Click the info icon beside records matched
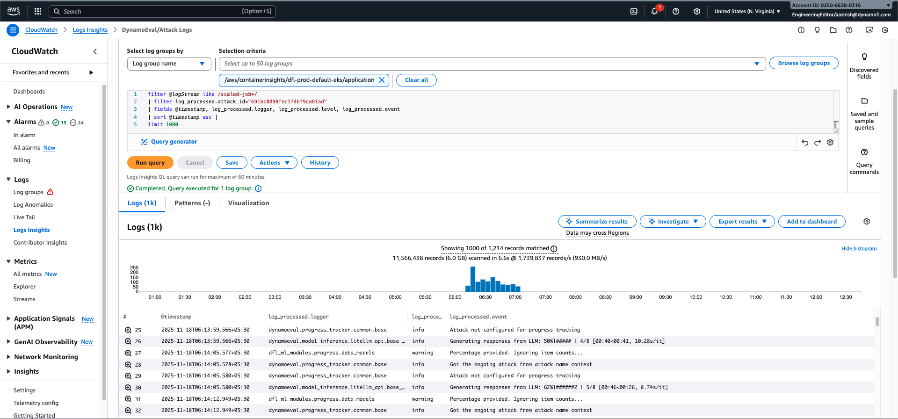898x419 pixels. pyautogui.click(x=554, y=249)
